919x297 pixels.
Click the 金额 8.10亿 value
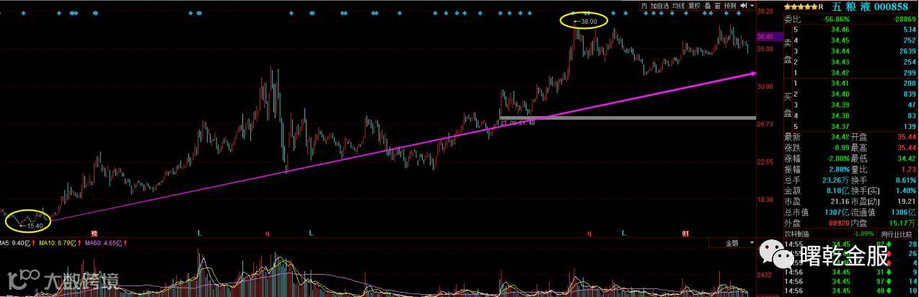point(840,191)
